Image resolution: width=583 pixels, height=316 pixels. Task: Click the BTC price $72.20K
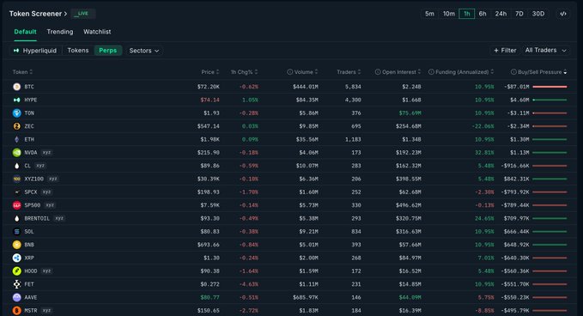[208, 87]
